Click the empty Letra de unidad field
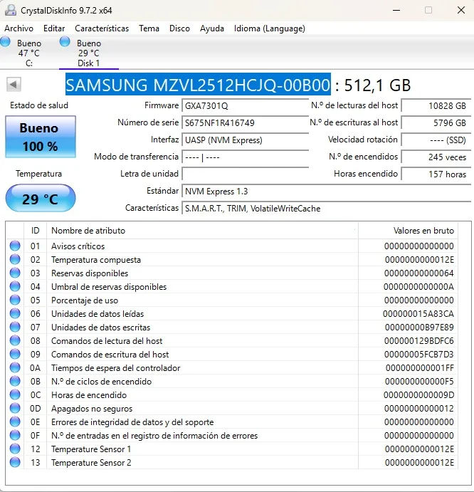This screenshot has width=474, height=492. pyautogui.click(x=245, y=174)
